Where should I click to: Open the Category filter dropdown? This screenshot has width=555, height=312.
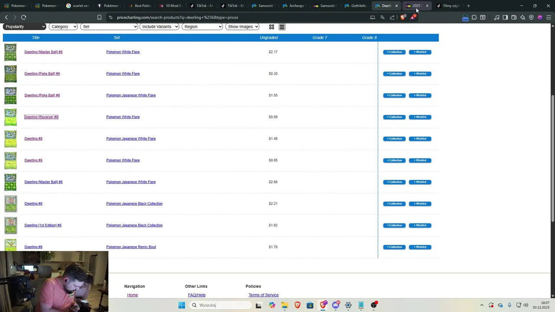pyautogui.click(x=63, y=26)
